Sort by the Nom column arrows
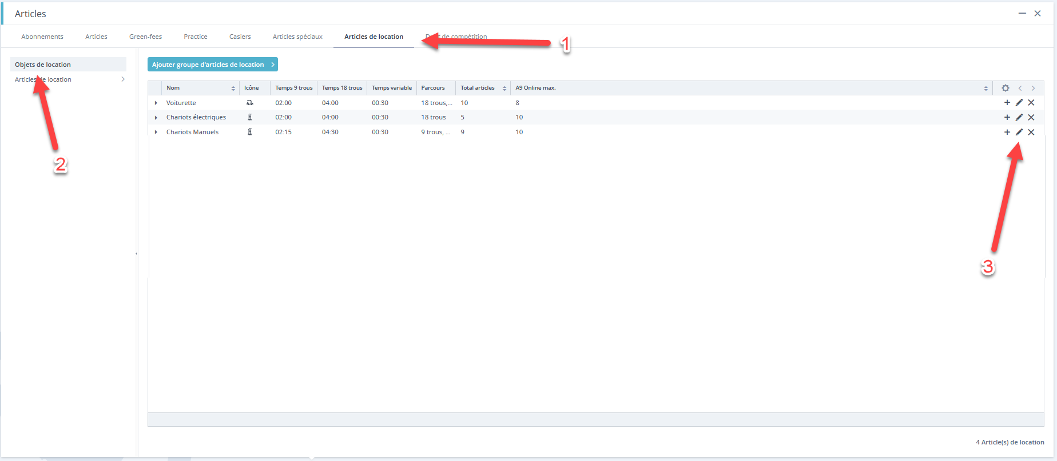 coord(233,88)
